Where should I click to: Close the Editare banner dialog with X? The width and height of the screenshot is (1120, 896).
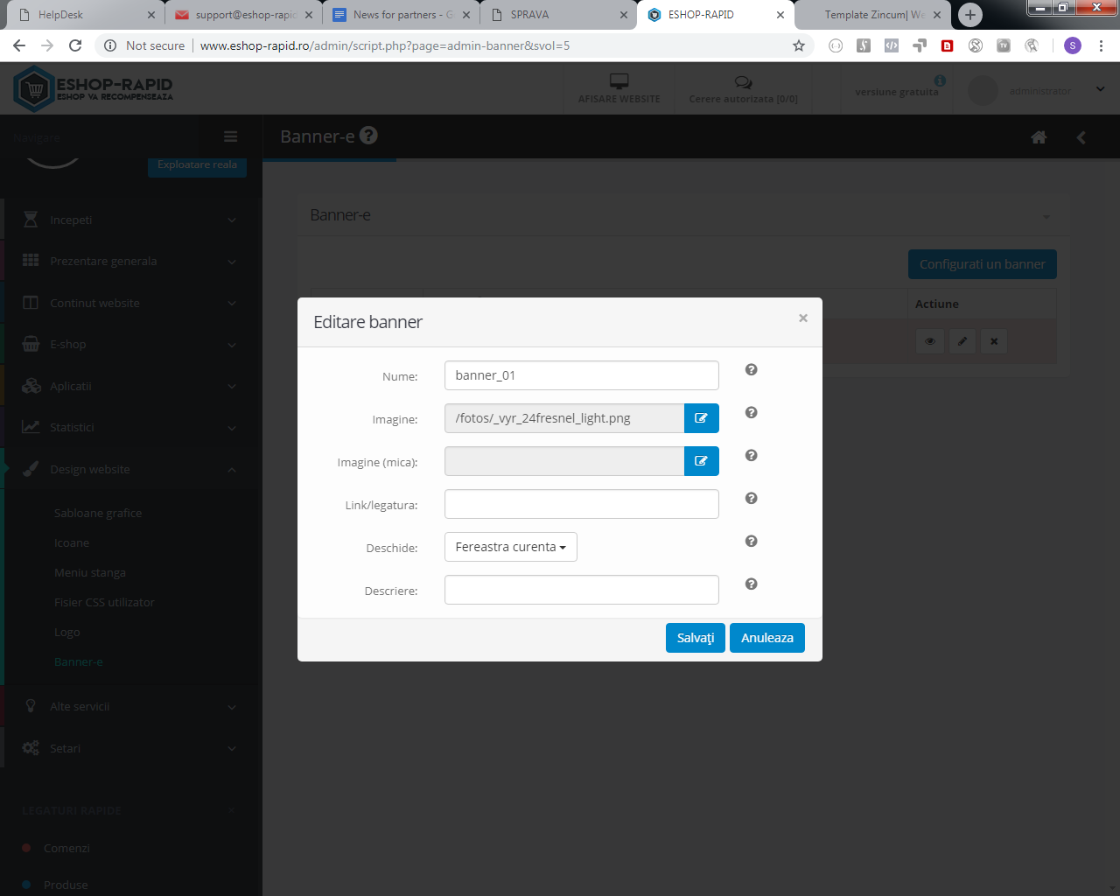tap(802, 318)
